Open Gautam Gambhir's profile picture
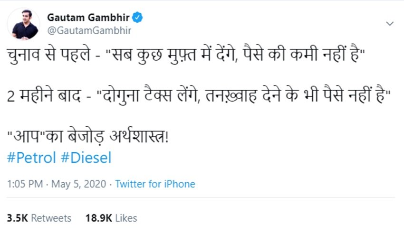 tap(25, 25)
